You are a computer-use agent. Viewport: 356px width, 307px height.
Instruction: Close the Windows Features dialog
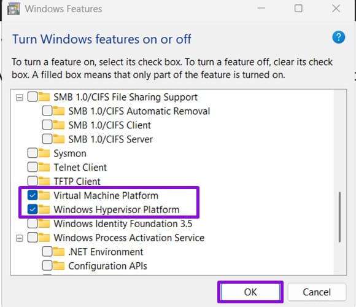pyautogui.click(x=336, y=9)
